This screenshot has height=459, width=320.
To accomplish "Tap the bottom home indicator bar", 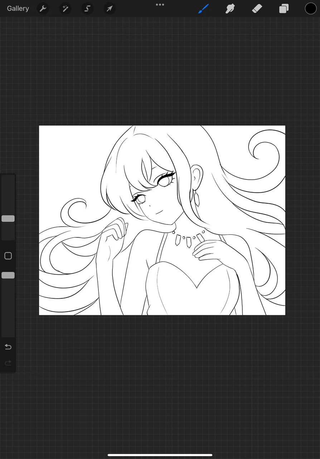I will point(160,455).
